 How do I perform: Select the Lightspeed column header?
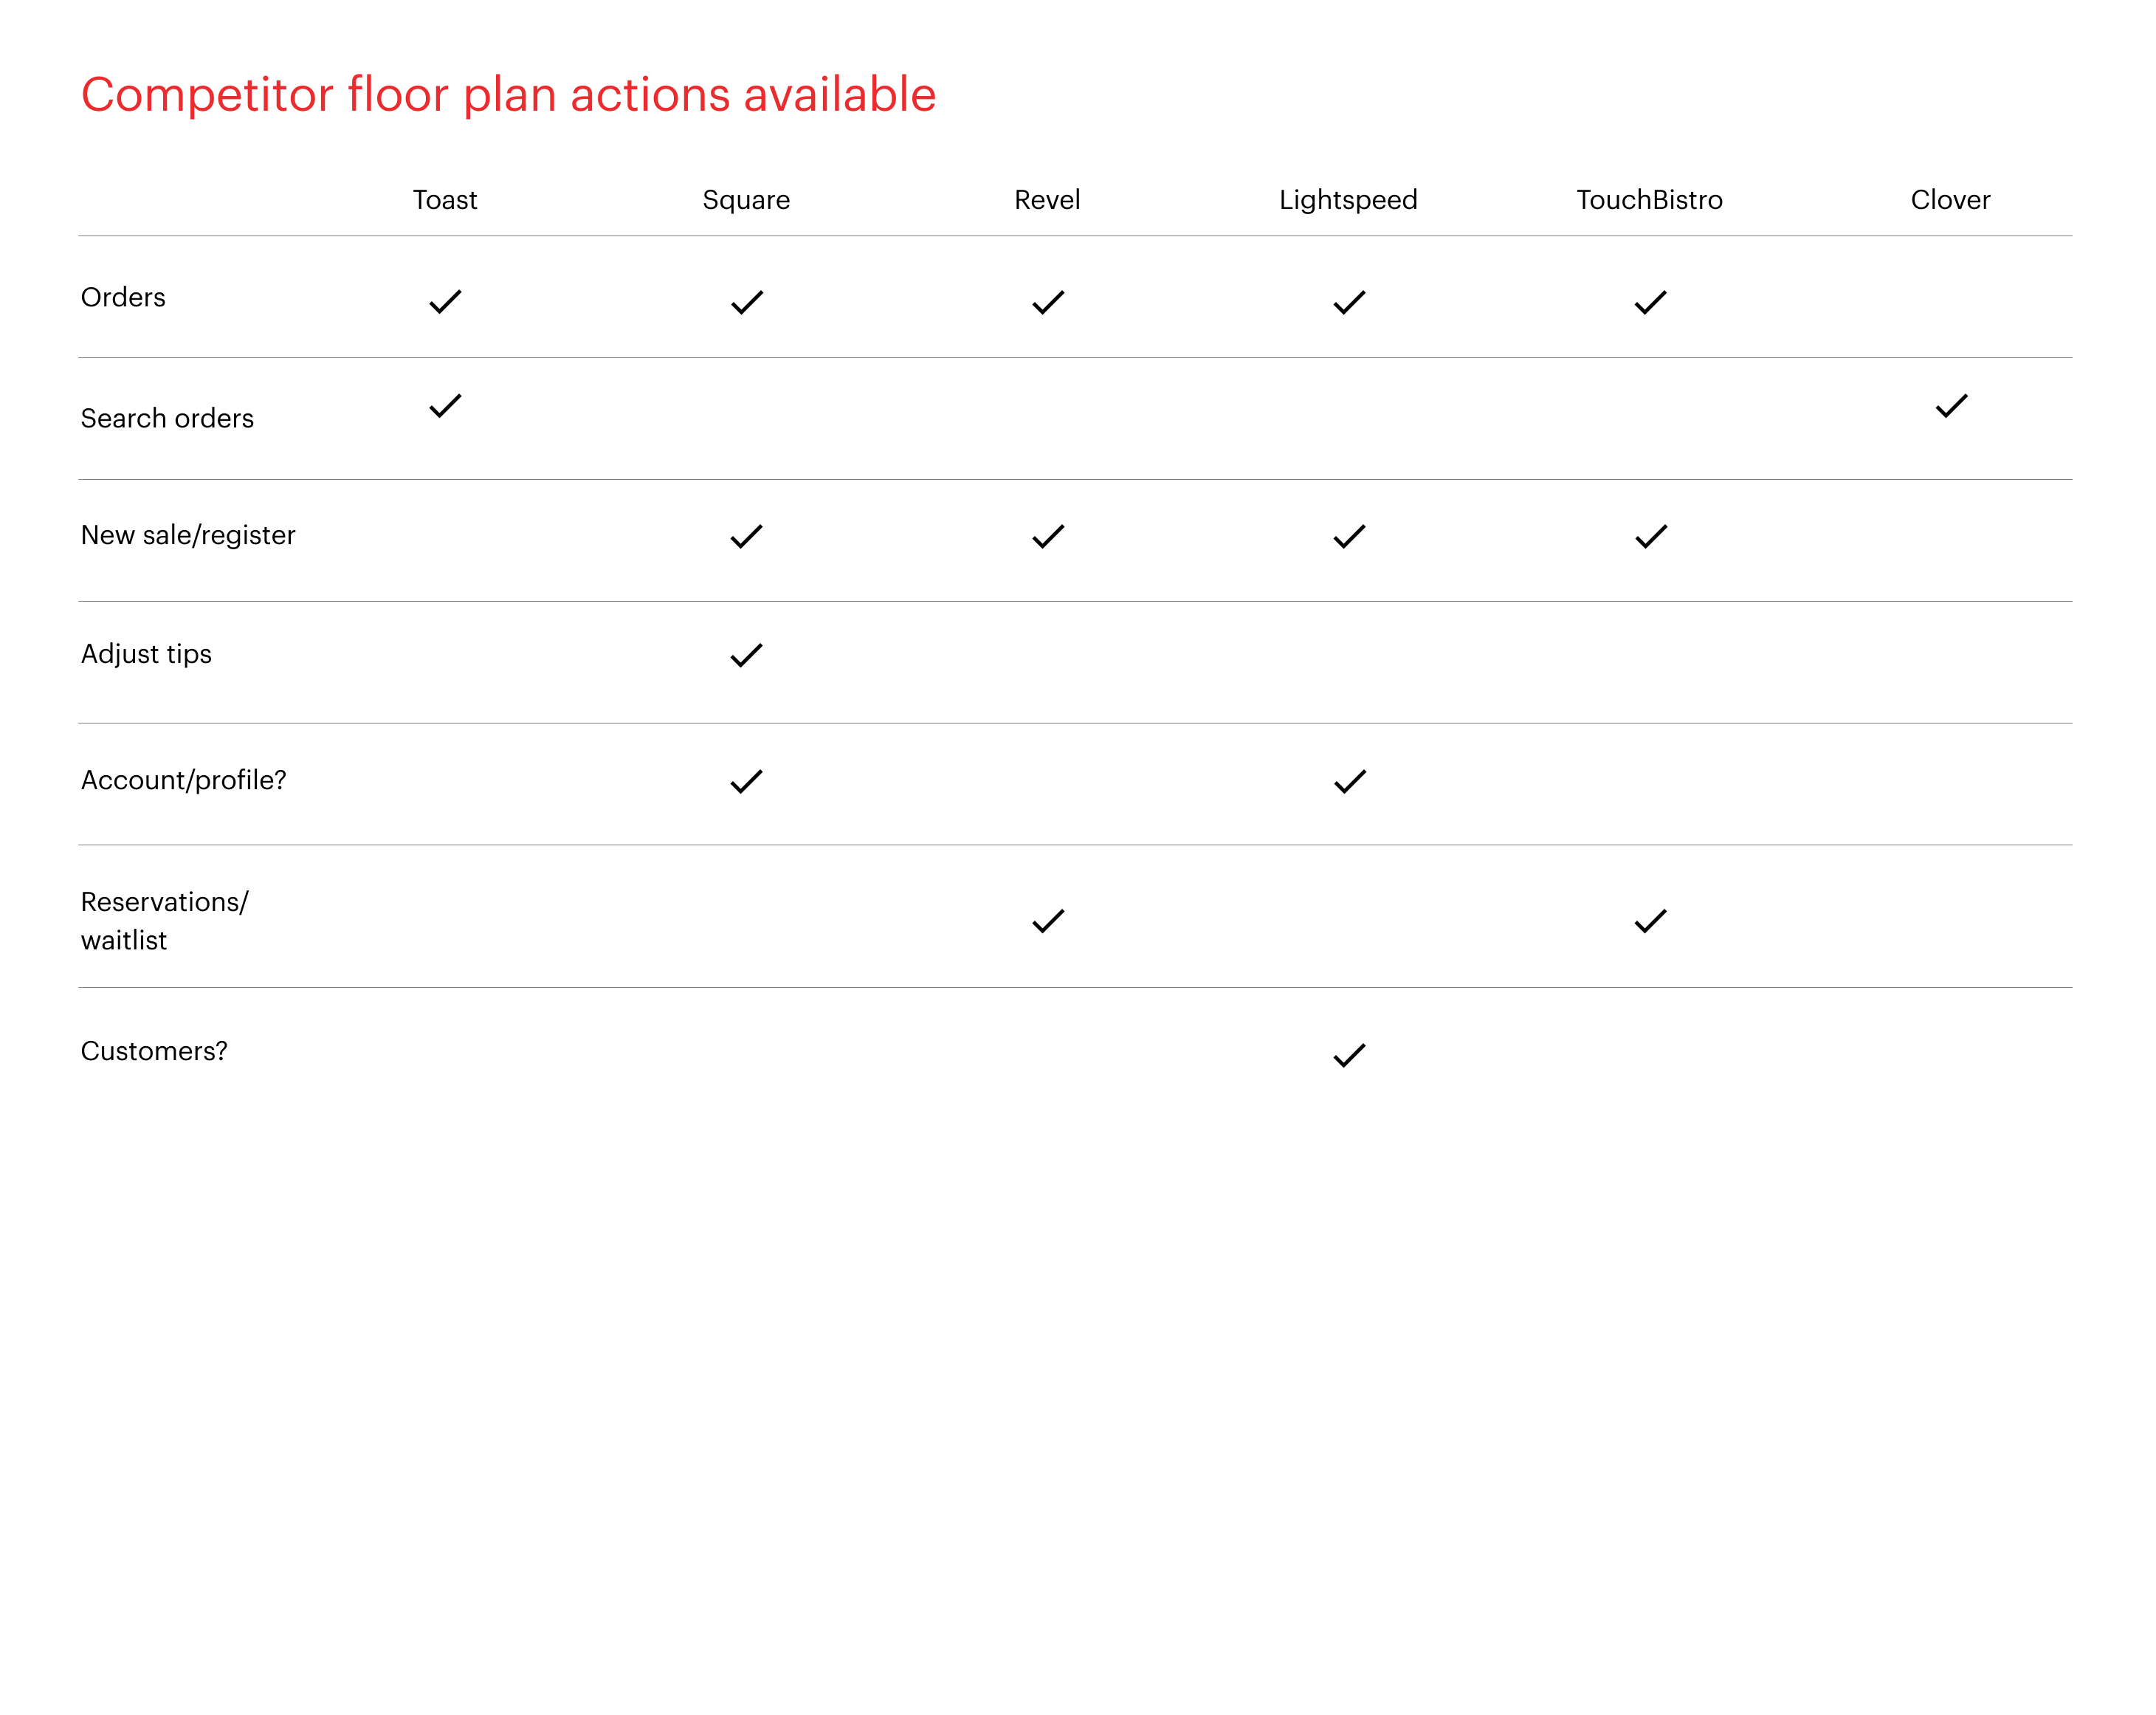(x=1348, y=201)
